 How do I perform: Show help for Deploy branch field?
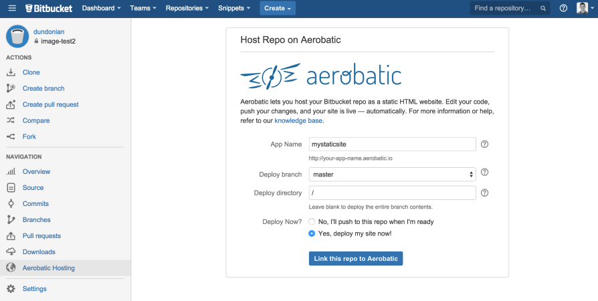484,172
